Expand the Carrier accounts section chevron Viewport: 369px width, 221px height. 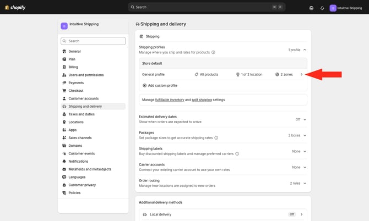click(305, 168)
